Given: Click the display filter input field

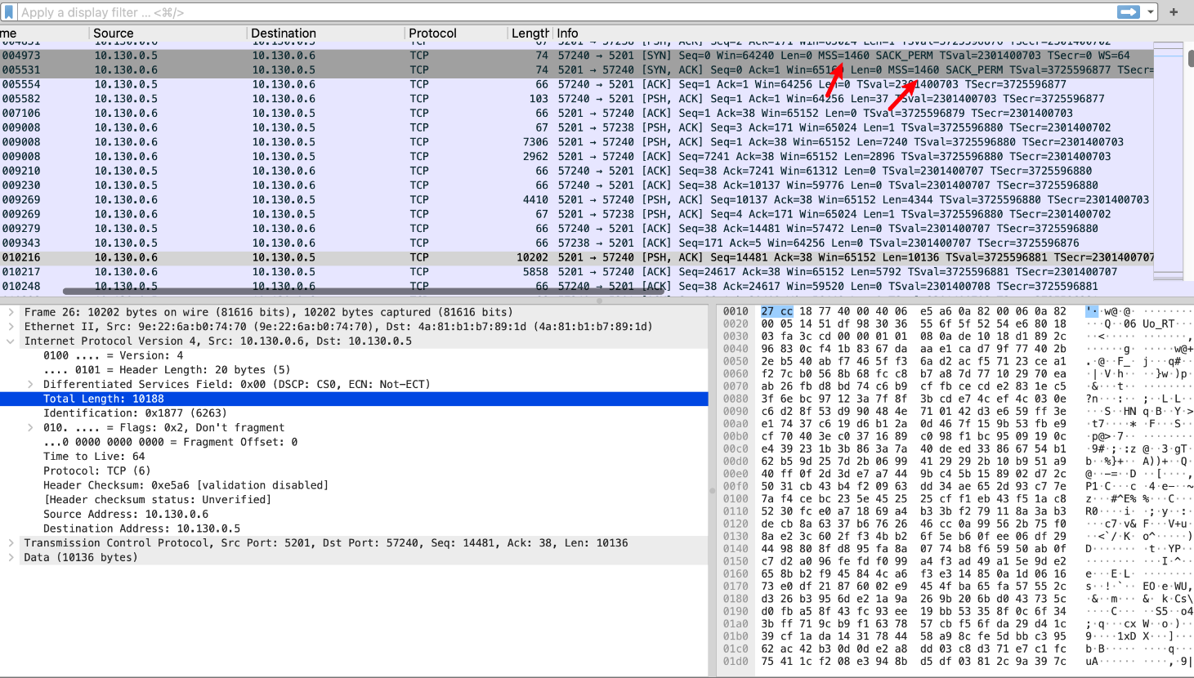Looking at the screenshot, I should click(x=564, y=12).
